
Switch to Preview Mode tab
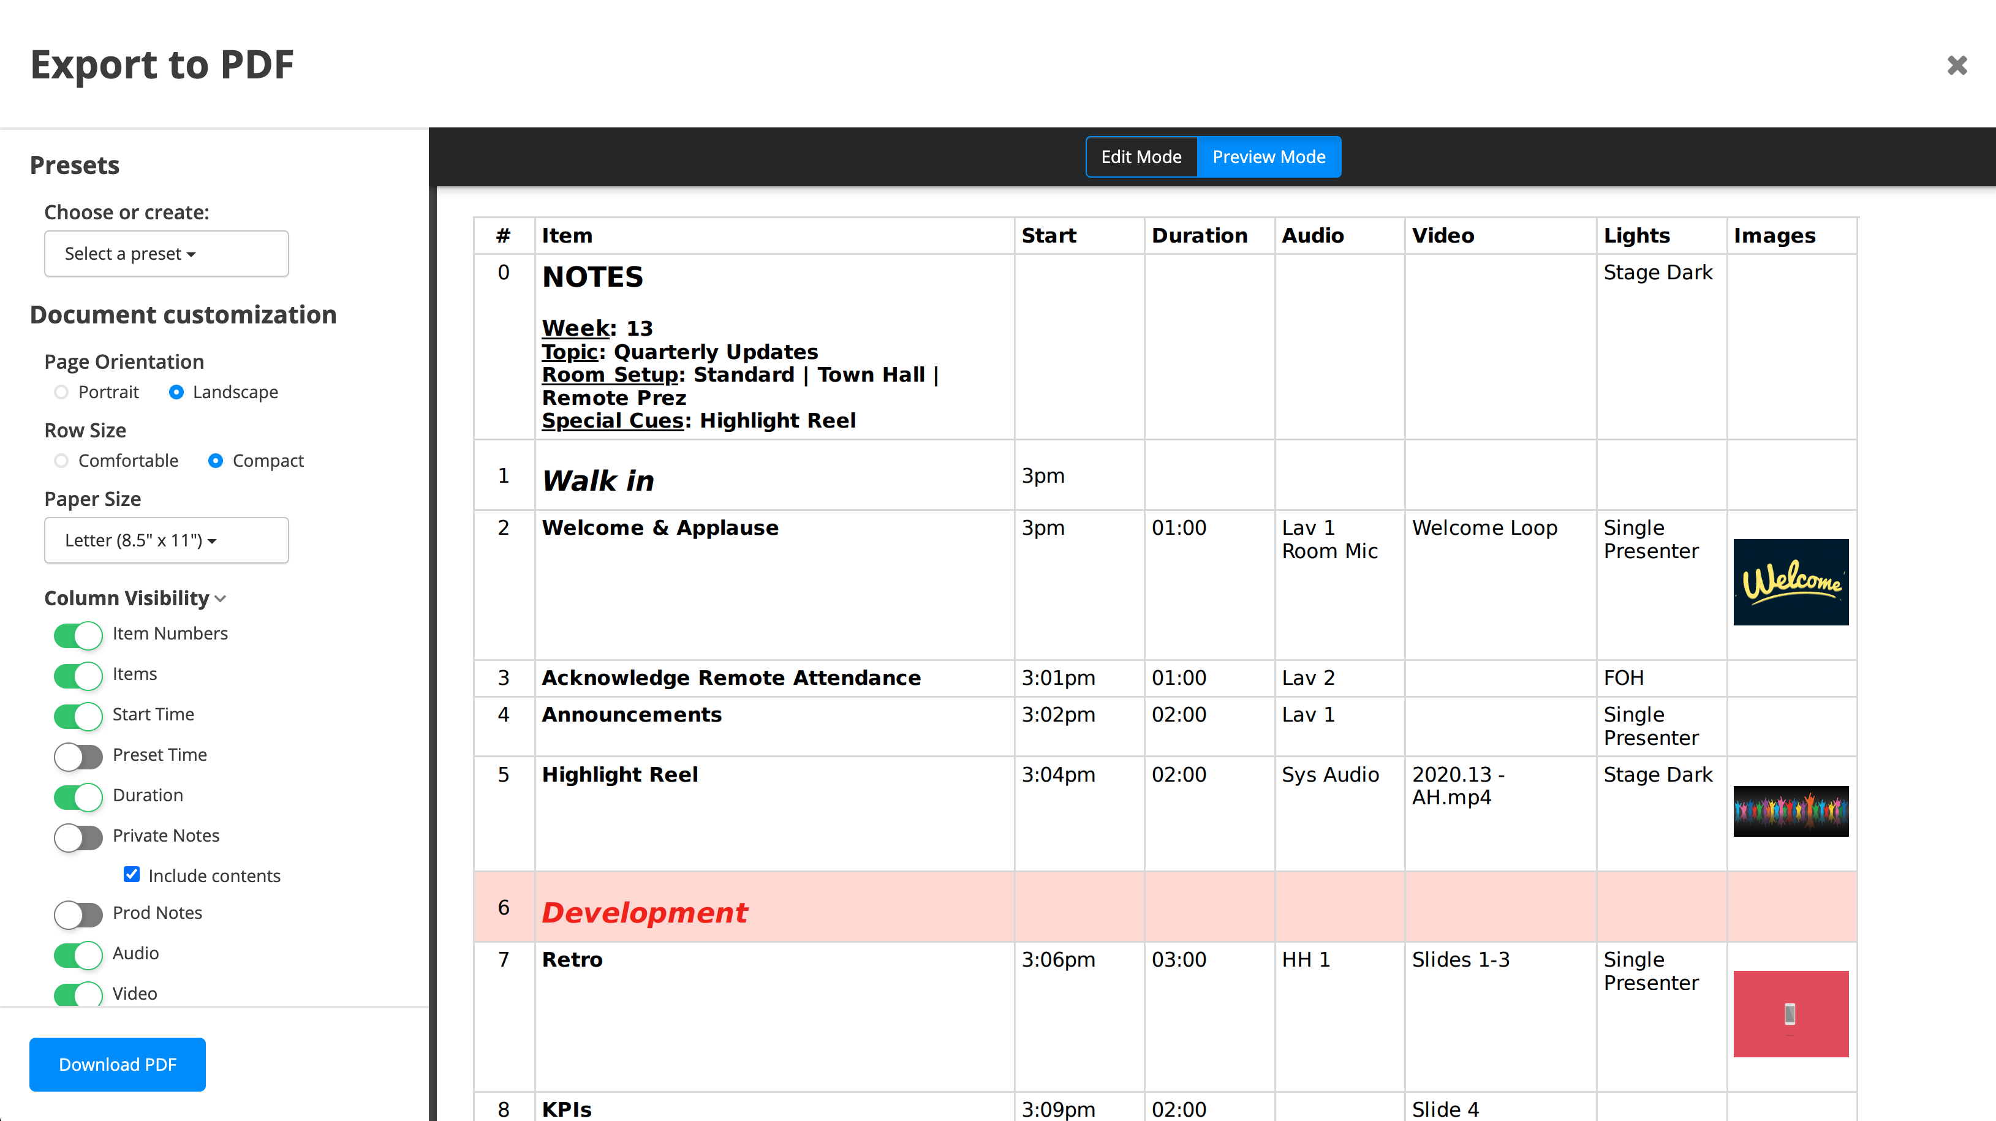[x=1268, y=156]
